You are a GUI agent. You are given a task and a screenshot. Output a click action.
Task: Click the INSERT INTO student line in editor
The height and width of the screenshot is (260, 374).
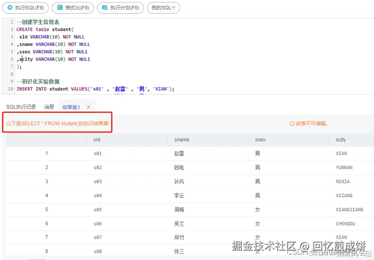(96, 89)
